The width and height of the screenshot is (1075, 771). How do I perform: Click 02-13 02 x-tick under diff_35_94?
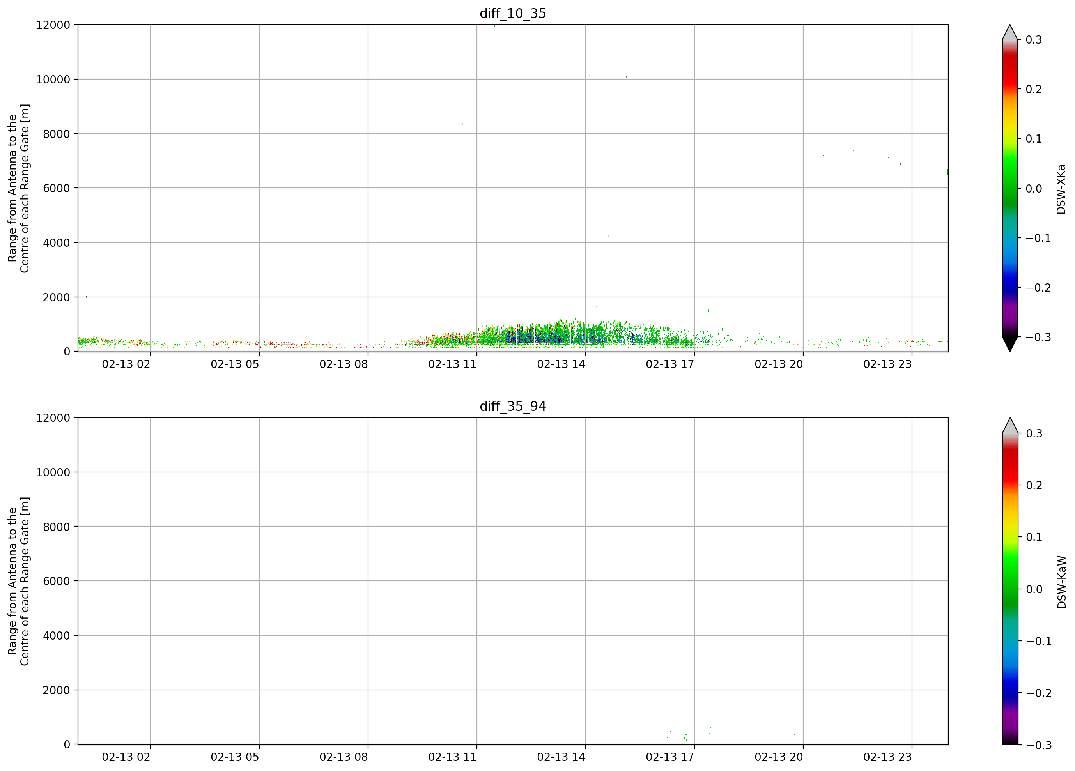pos(126,757)
